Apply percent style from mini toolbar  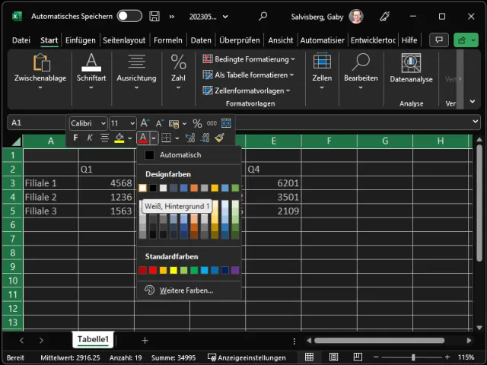coord(197,123)
